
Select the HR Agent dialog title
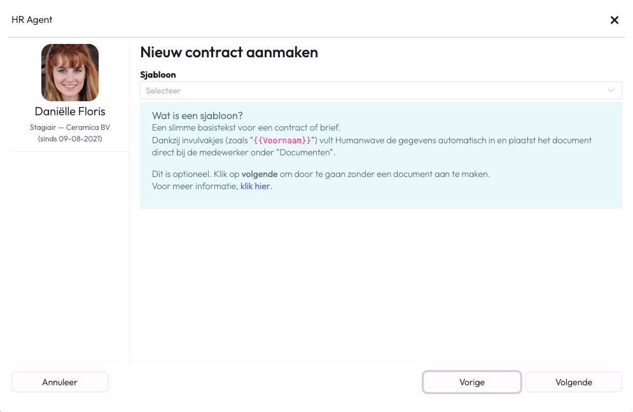32,20
